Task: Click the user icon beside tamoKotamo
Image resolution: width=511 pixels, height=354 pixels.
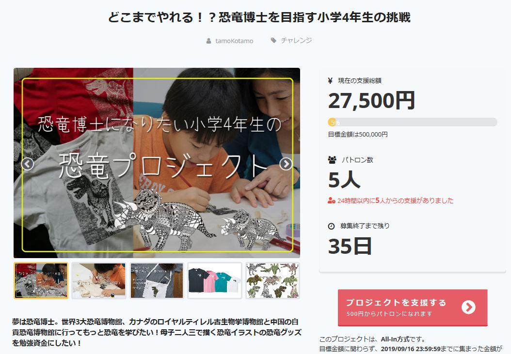Action: (x=208, y=41)
